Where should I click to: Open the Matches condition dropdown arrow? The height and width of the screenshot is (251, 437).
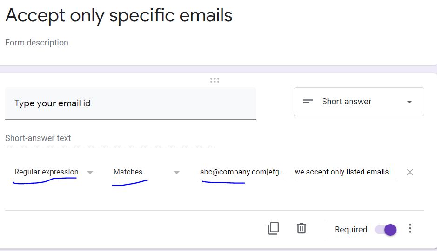pos(176,172)
